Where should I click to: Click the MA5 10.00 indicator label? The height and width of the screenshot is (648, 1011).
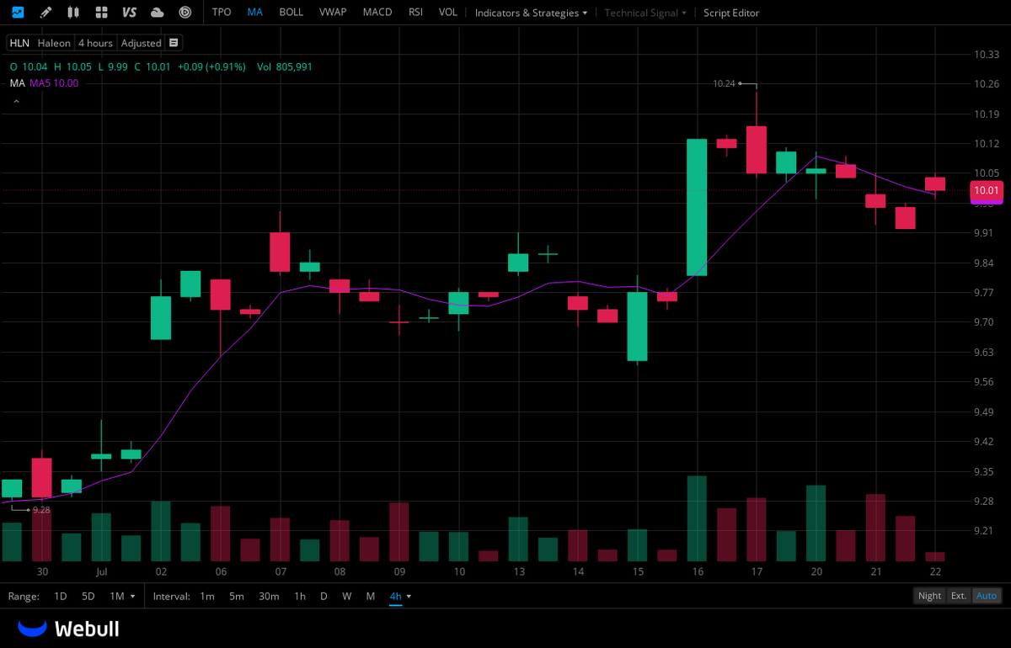pos(54,82)
